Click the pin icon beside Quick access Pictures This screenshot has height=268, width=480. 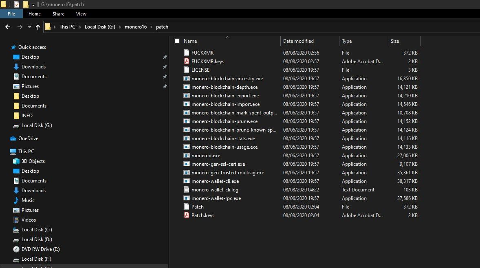(165, 86)
